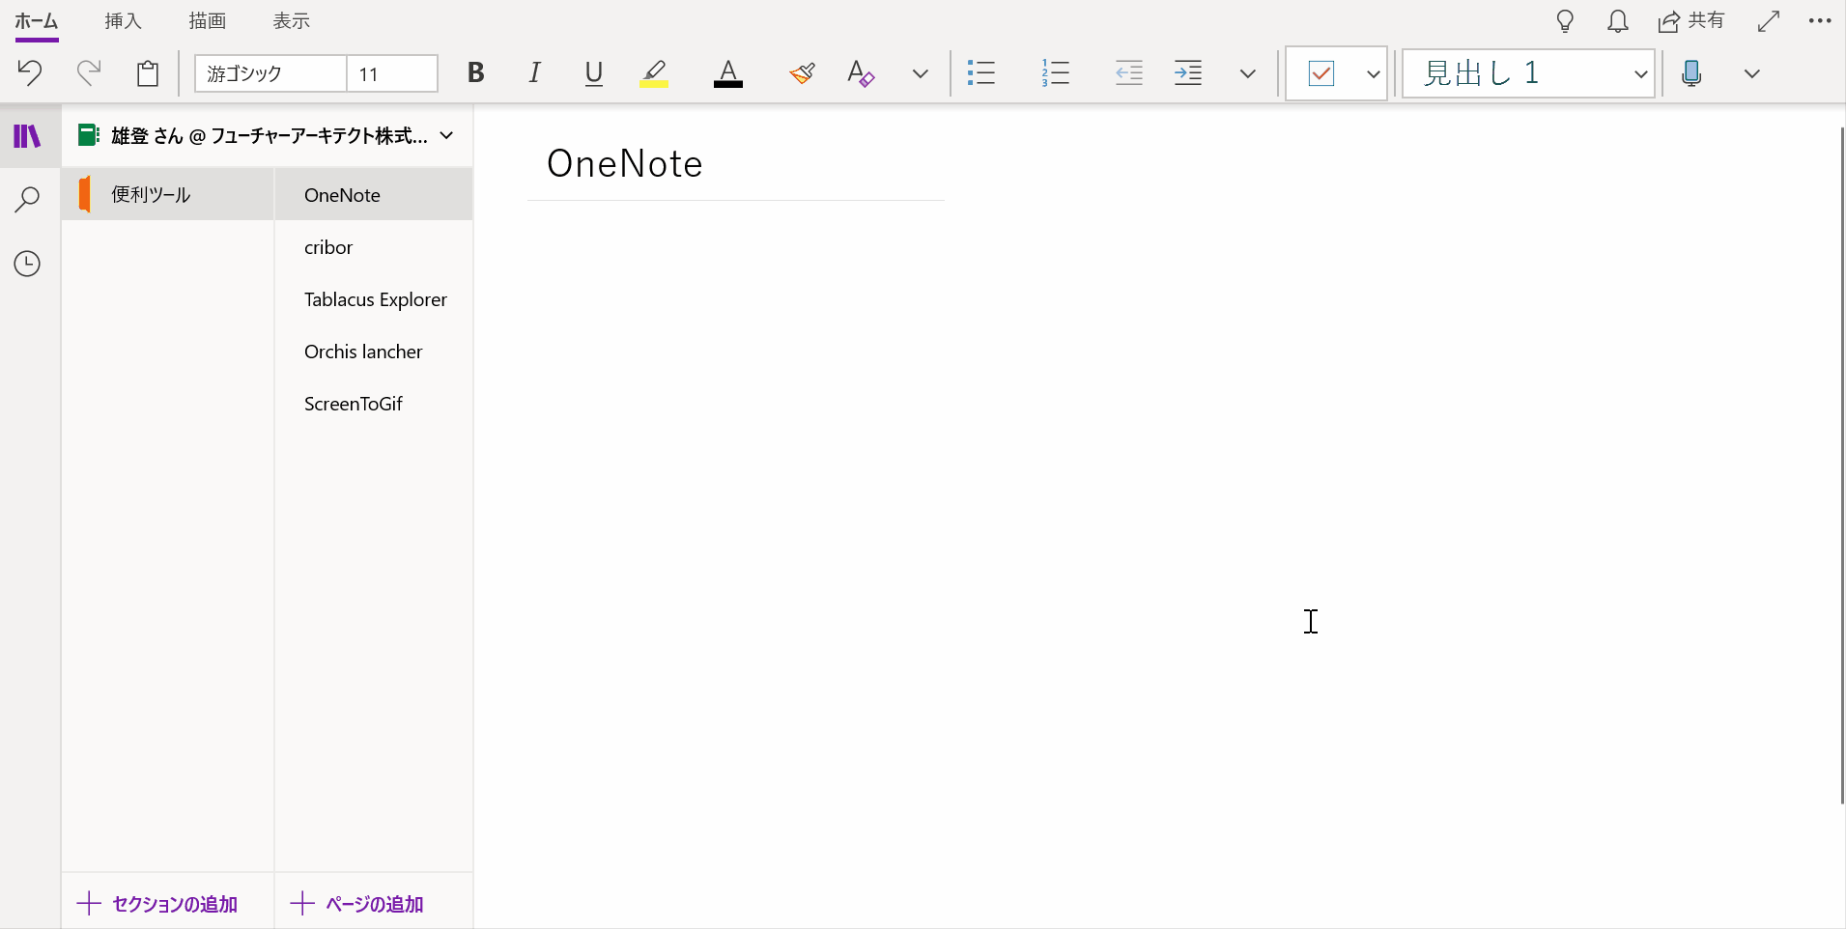Open the ScreenToGif page

pyautogui.click(x=374, y=404)
